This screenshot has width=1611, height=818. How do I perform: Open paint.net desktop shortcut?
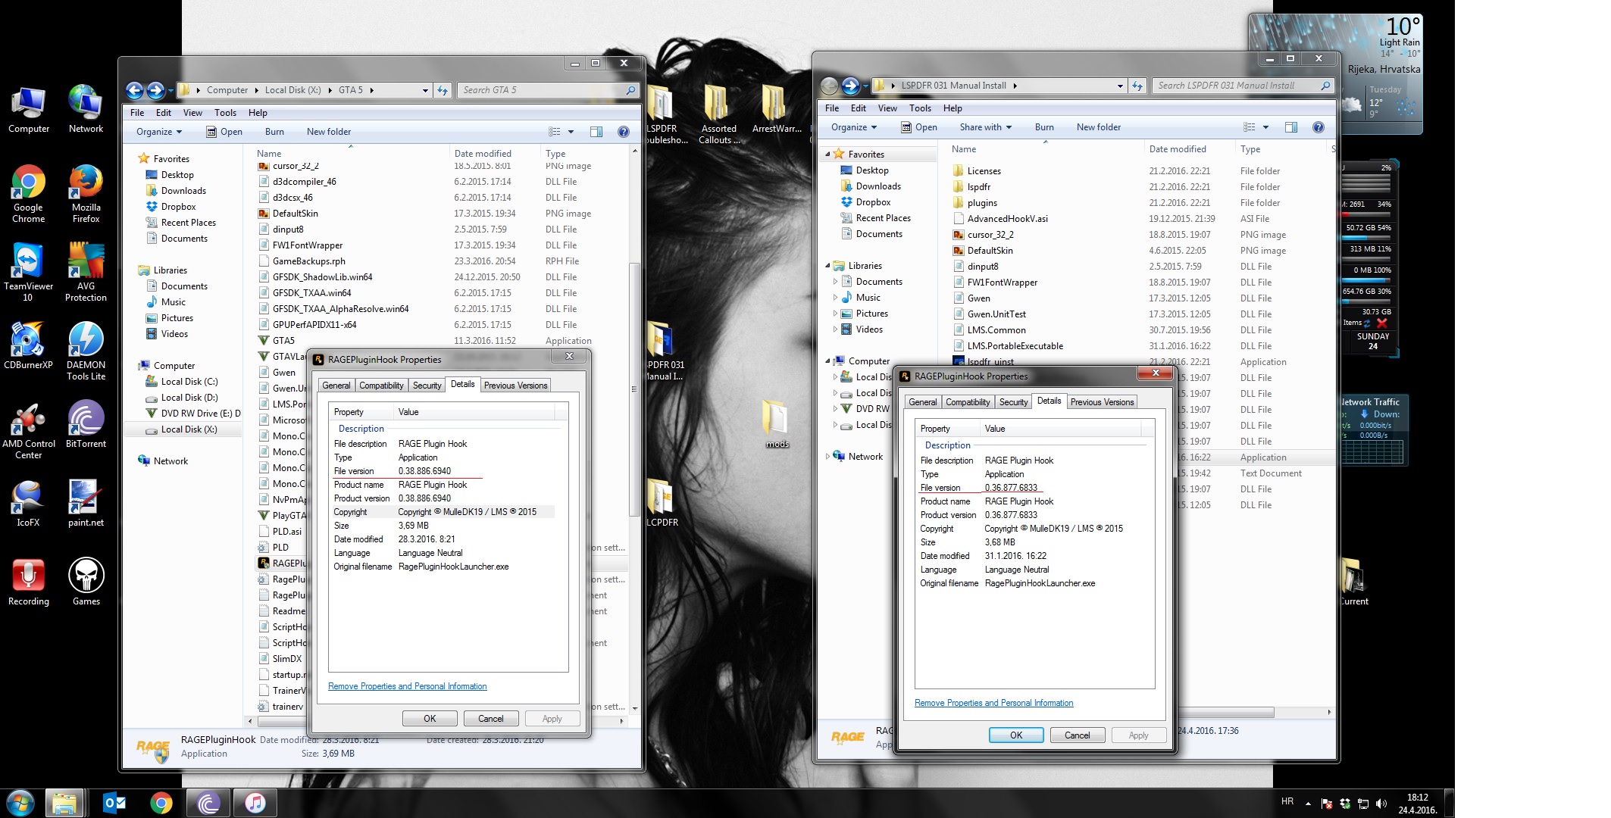pos(86,500)
